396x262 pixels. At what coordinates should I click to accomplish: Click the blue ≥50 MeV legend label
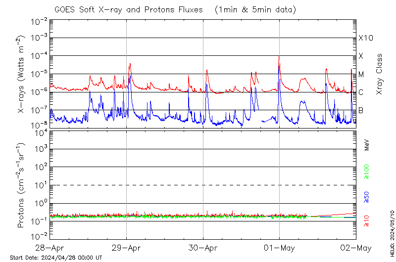point(367,197)
